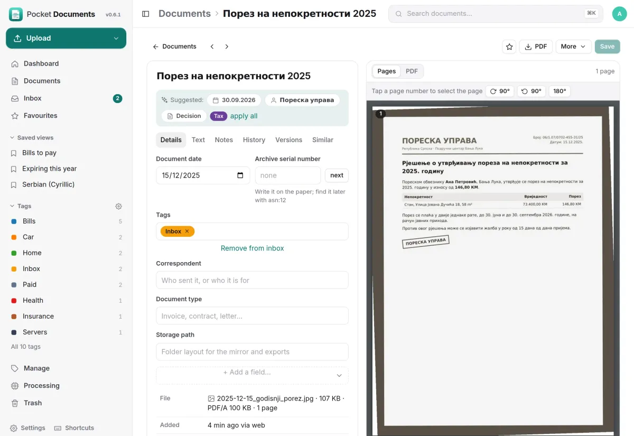
Task: Select the Details tab
Action: tap(171, 140)
